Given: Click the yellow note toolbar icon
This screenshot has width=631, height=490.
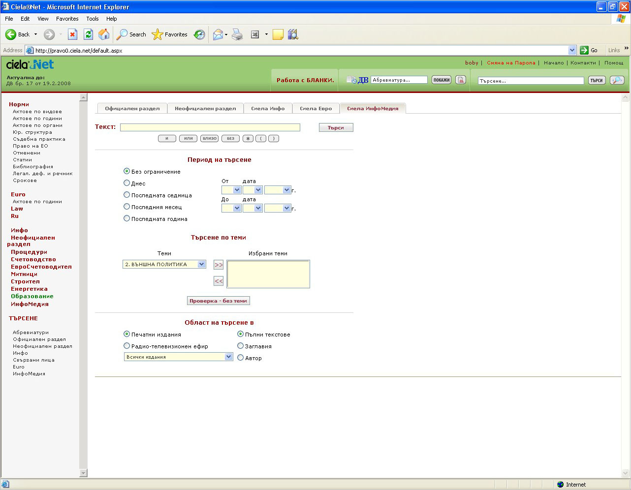Looking at the screenshot, I should coord(278,34).
